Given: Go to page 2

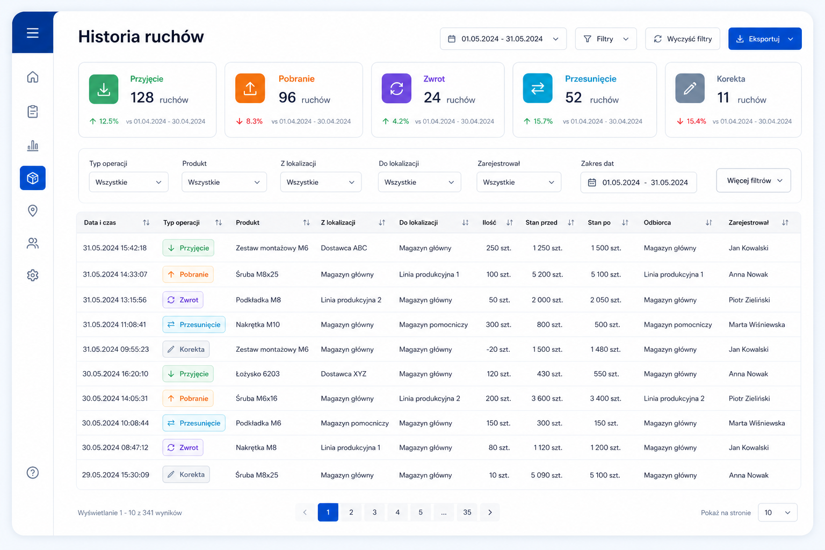Looking at the screenshot, I should pos(351,512).
